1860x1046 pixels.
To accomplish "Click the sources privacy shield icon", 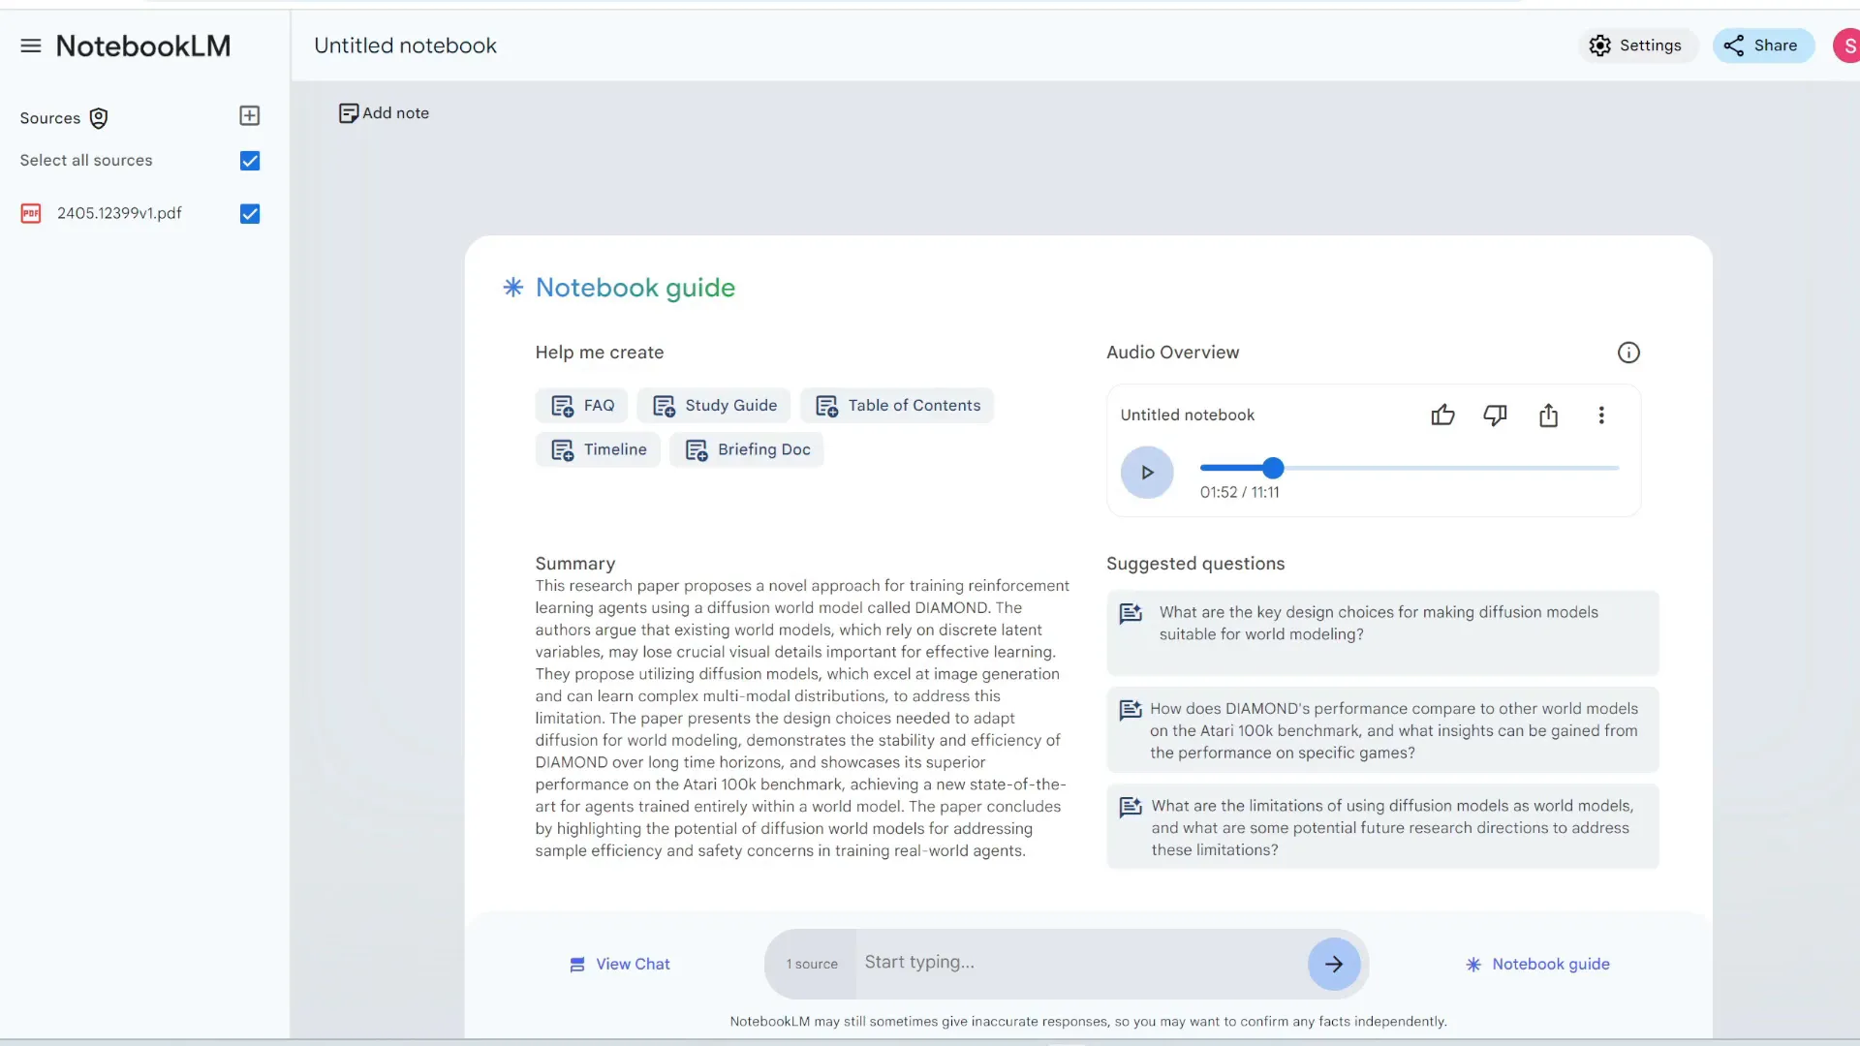I will [x=99, y=118].
